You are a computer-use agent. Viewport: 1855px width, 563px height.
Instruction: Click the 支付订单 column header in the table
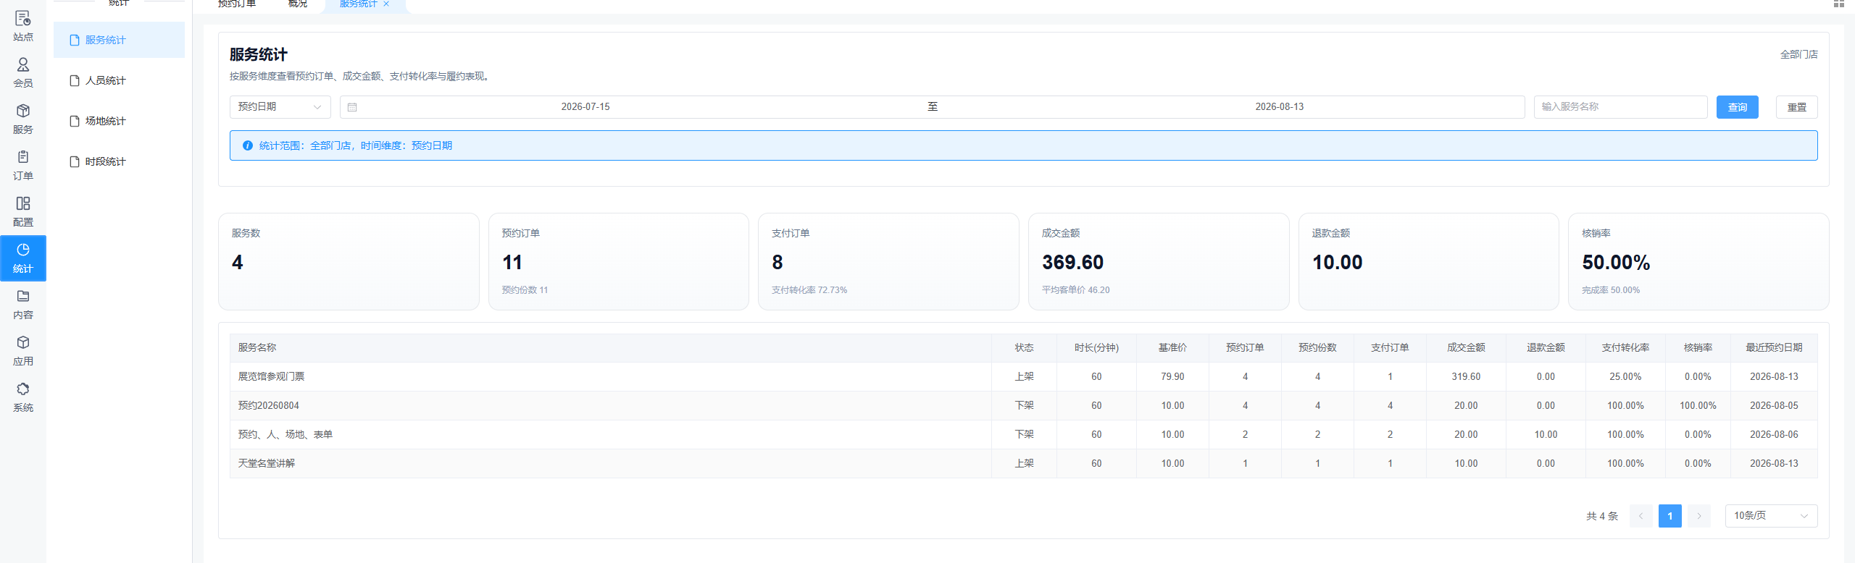pyautogui.click(x=1390, y=348)
